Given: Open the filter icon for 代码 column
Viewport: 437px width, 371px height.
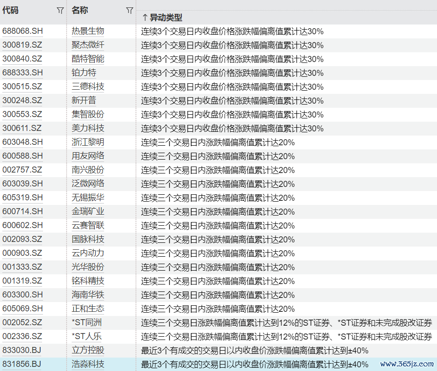Looking at the screenshot, I should (x=60, y=11).
